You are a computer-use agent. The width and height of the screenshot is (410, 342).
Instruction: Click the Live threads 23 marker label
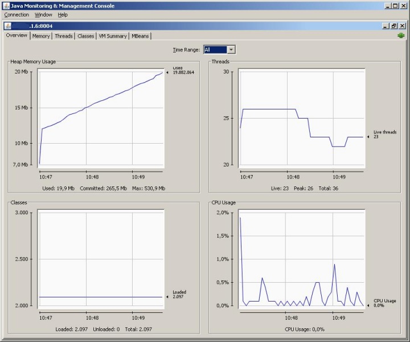pos(384,135)
